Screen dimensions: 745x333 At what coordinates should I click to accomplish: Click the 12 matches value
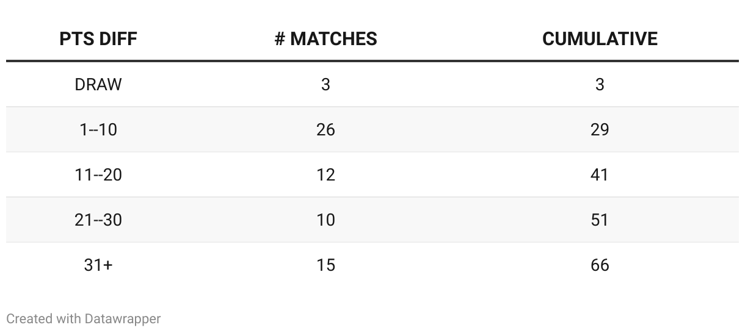[325, 174]
